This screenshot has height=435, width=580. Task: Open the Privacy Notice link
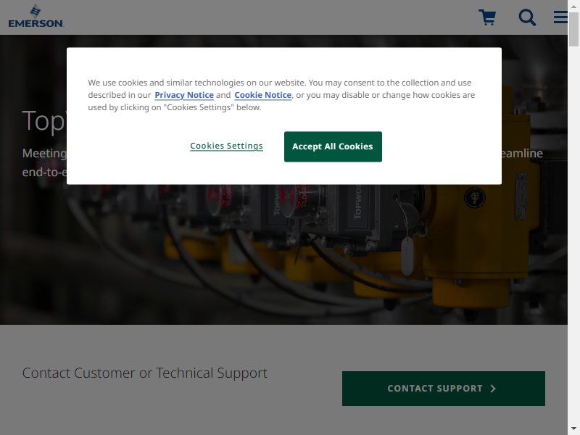184,95
